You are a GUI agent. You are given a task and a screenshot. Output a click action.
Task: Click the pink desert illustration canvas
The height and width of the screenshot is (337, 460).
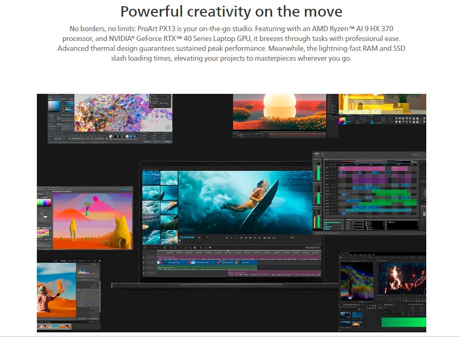pos(93,221)
